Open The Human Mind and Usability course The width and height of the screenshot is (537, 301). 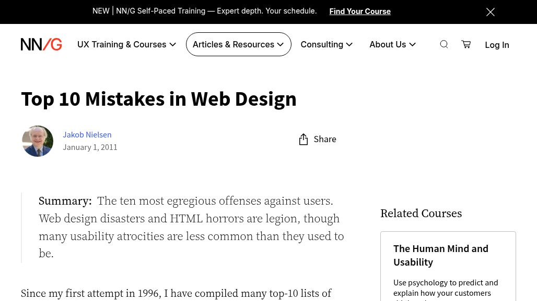point(441,255)
